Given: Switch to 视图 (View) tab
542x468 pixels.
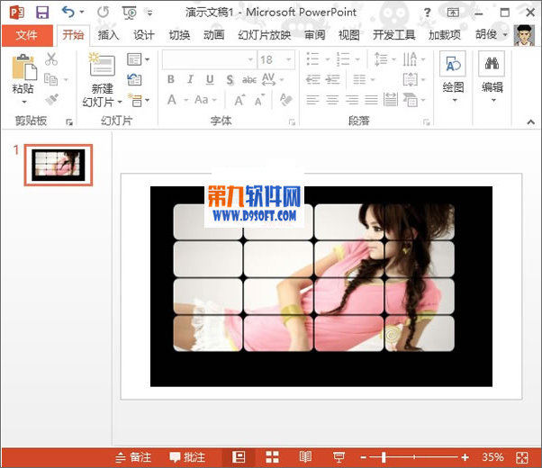Looking at the screenshot, I should point(348,35).
